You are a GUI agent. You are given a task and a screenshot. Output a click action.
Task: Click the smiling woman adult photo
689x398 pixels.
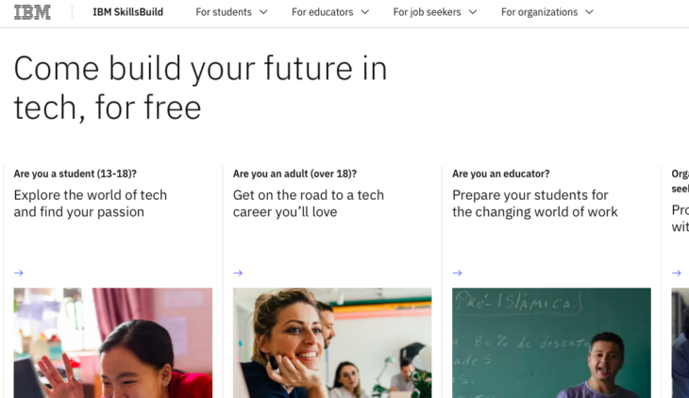coord(332,342)
